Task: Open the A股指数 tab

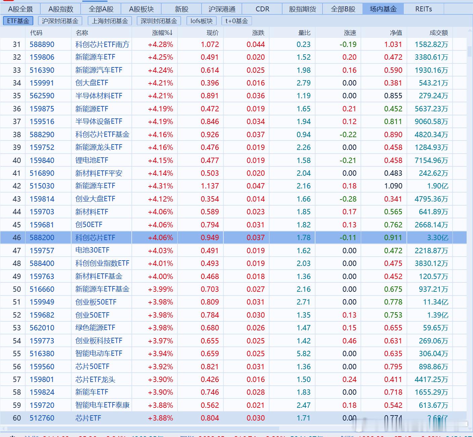Action: tap(61, 9)
